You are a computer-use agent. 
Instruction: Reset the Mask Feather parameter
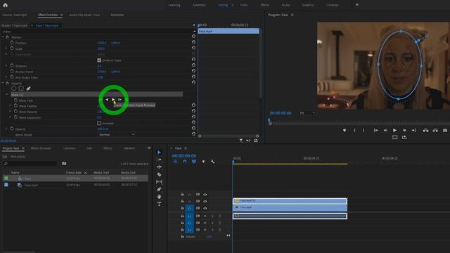pyautogui.click(x=193, y=105)
